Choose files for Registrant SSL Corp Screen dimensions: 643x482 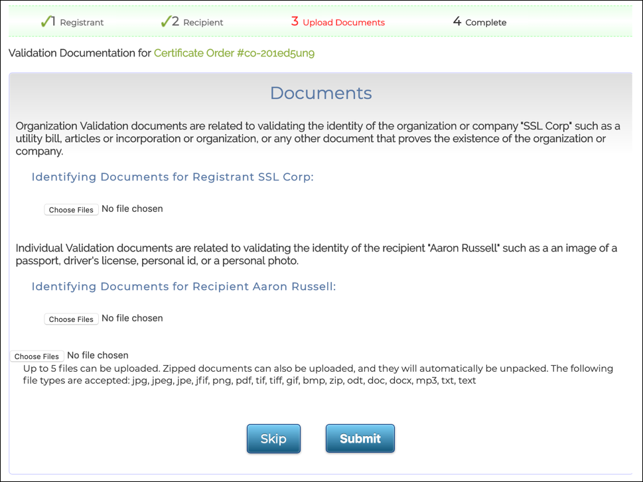tap(71, 210)
